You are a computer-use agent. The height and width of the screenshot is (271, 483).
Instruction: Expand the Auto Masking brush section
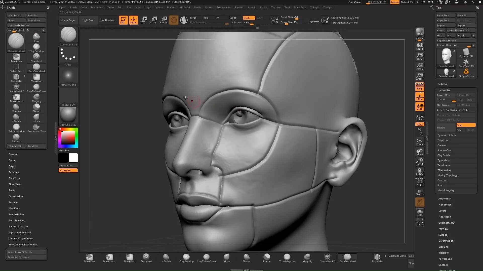click(17, 220)
